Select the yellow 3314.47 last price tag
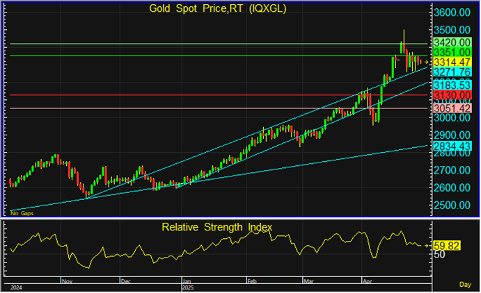481x293 pixels. click(x=452, y=62)
